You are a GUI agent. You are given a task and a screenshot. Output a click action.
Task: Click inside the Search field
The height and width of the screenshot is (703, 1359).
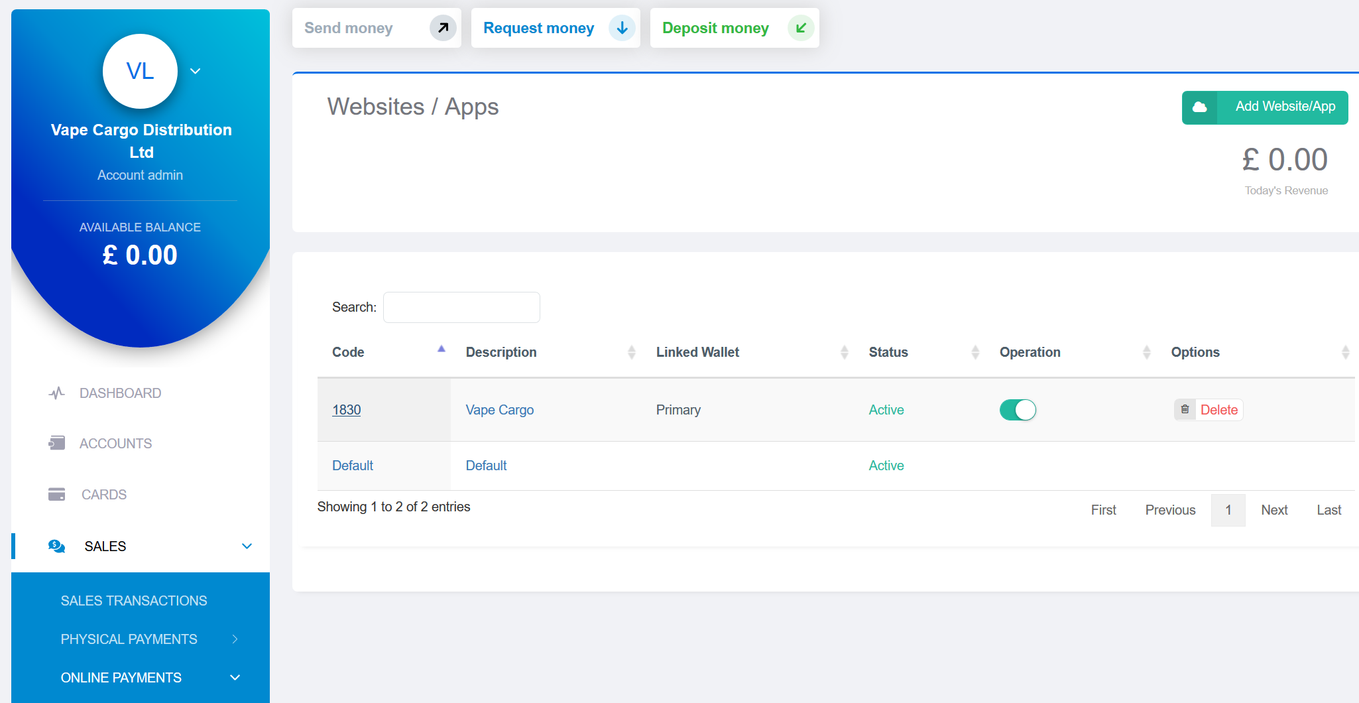[461, 307]
